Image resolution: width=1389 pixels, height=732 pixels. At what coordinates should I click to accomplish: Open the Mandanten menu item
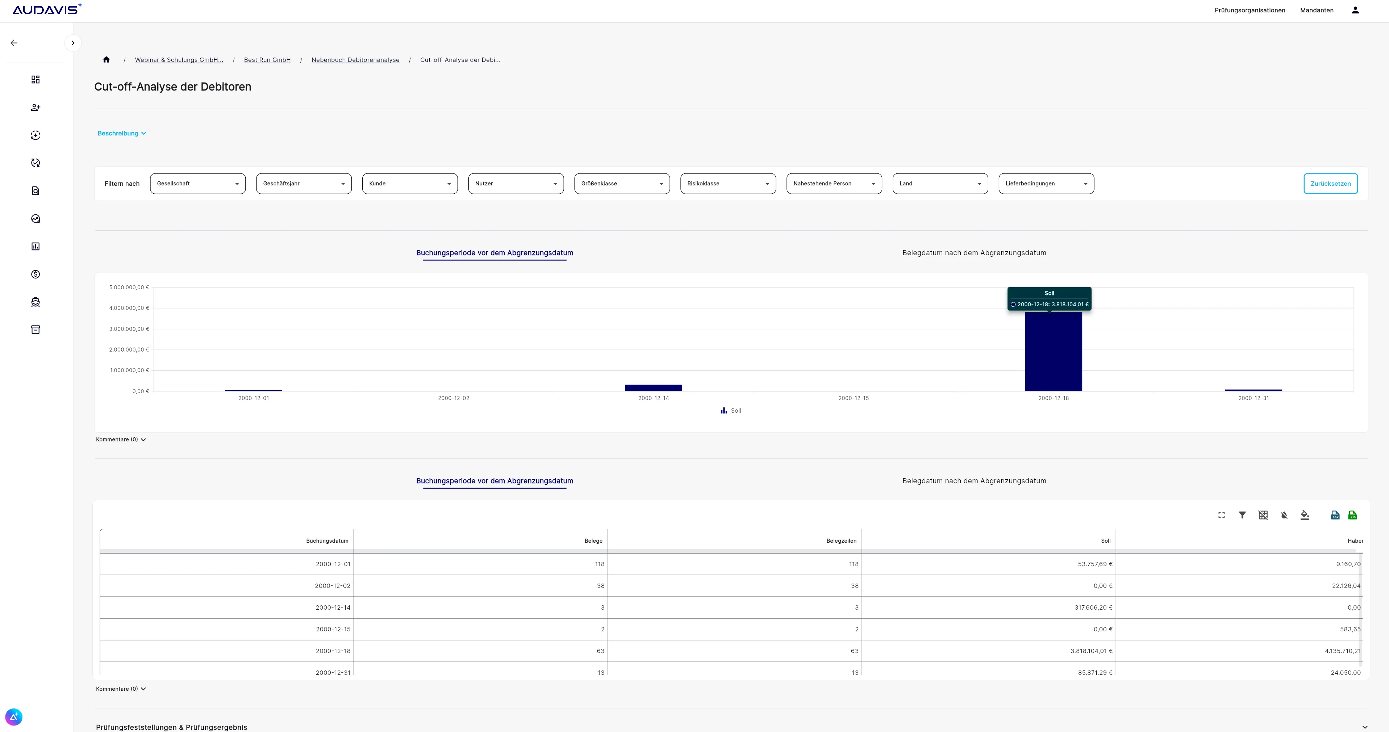coord(1316,10)
